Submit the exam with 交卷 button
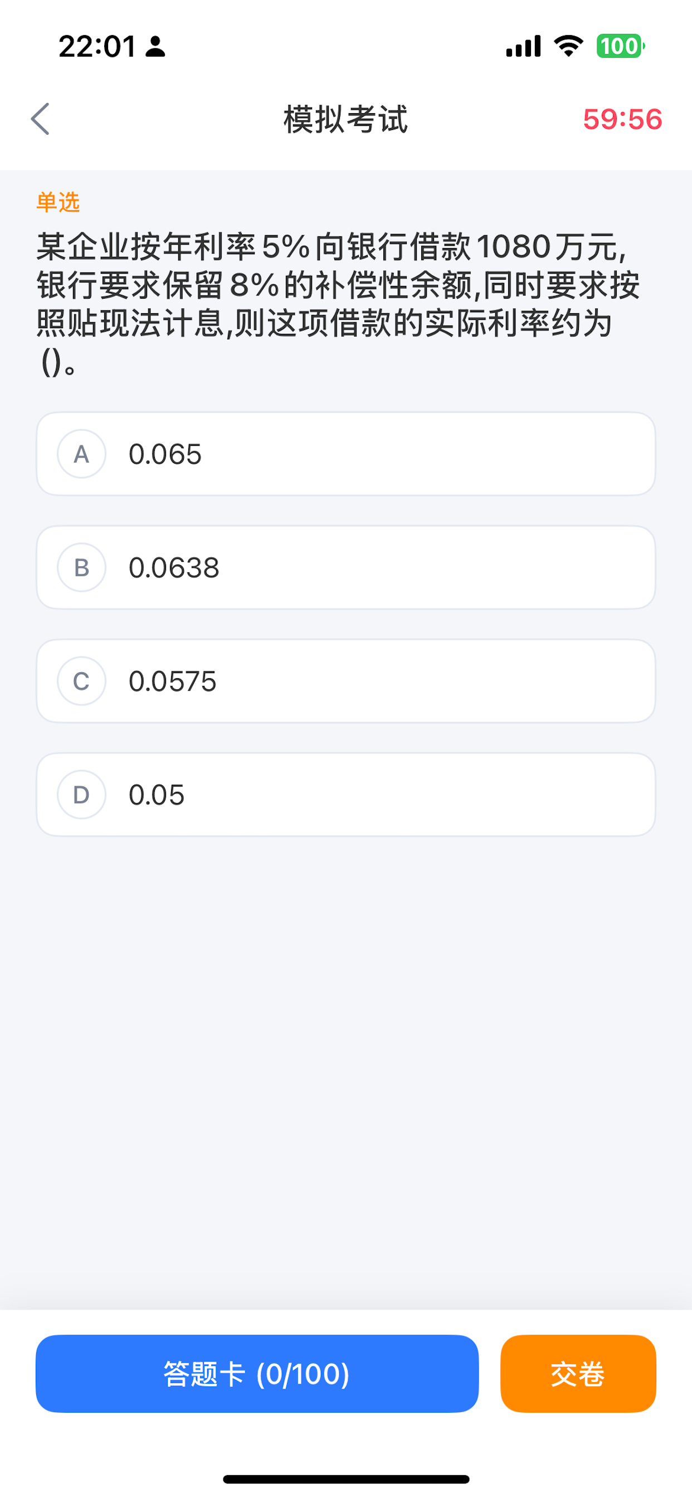The image size is (692, 1498). [x=578, y=1373]
